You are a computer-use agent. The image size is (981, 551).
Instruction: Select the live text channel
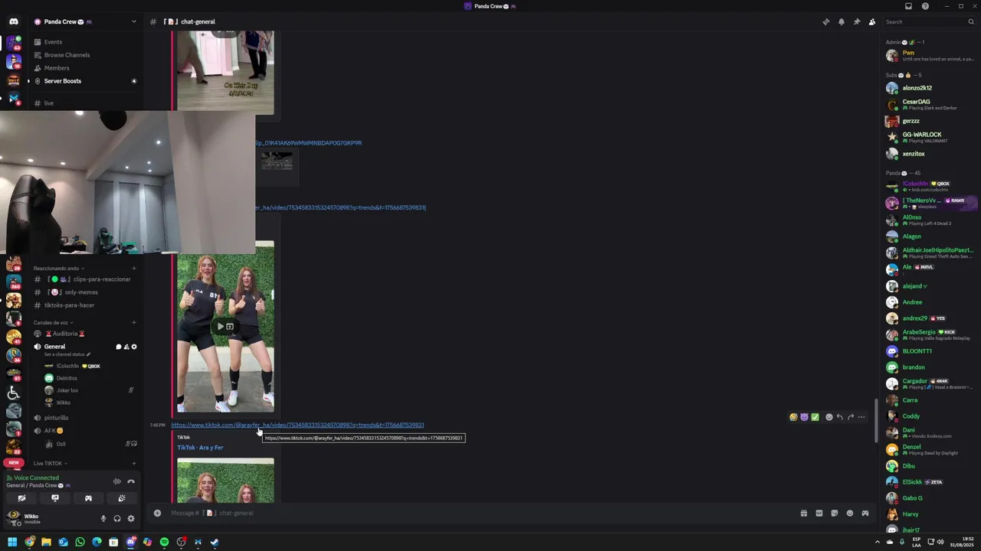click(84, 103)
